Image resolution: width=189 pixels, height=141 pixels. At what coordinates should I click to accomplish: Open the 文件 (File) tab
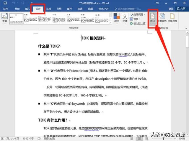[x=5, y=9]
